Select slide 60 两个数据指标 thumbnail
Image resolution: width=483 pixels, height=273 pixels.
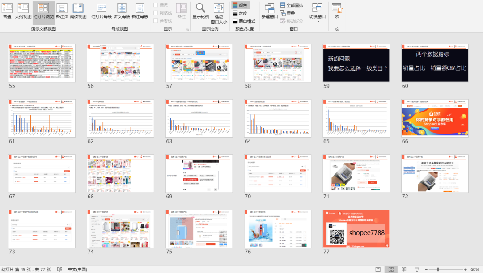click(435, 63)
